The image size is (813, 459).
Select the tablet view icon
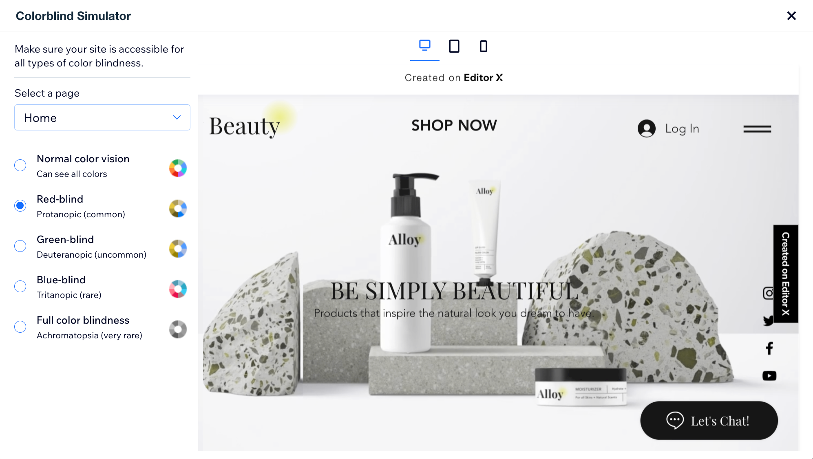(454, 46)
